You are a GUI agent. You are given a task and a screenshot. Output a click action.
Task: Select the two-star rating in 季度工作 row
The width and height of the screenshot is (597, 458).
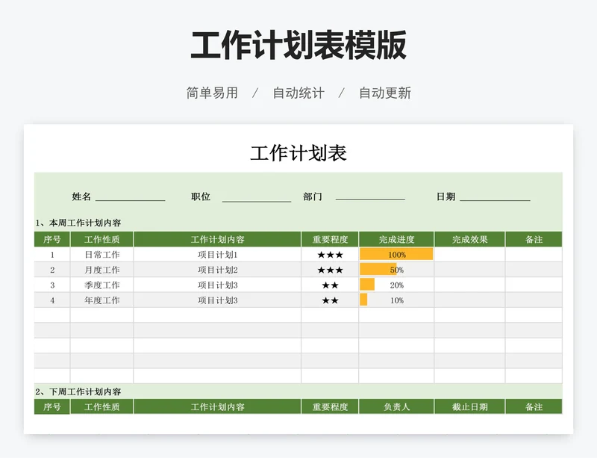330,285
